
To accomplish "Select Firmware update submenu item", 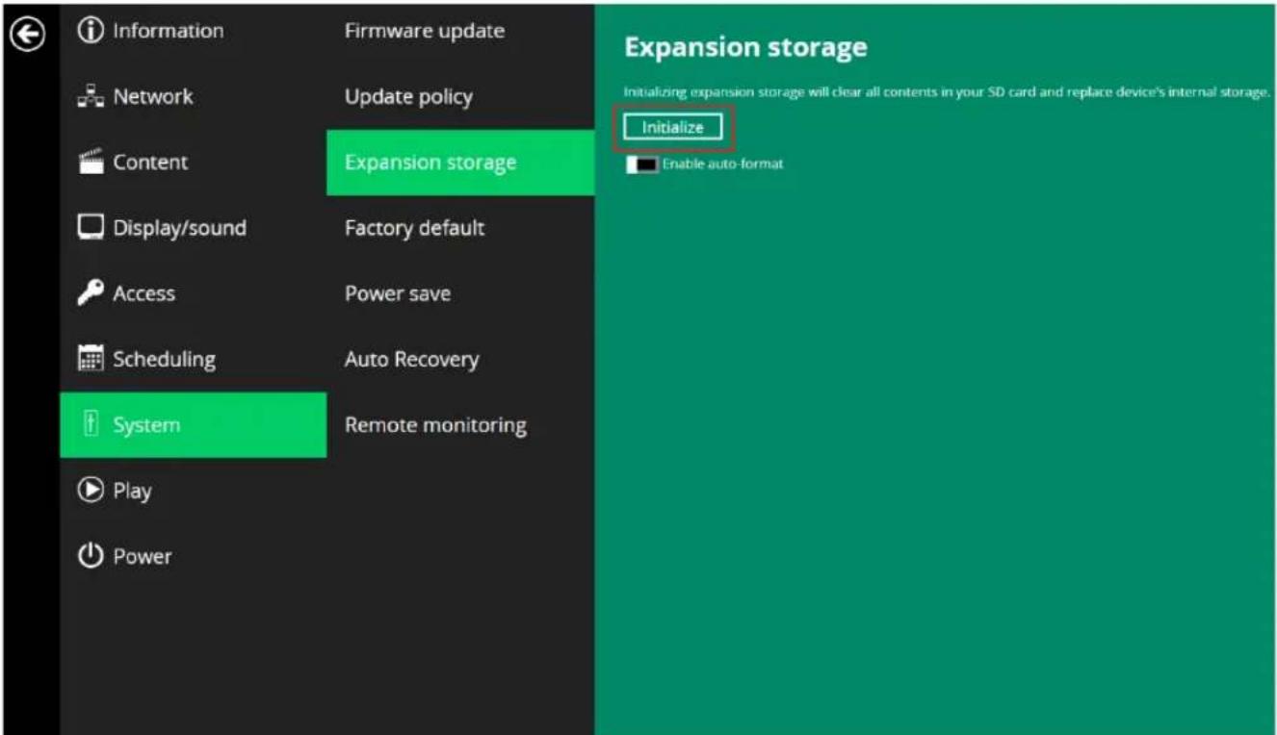I will point(424,31).
